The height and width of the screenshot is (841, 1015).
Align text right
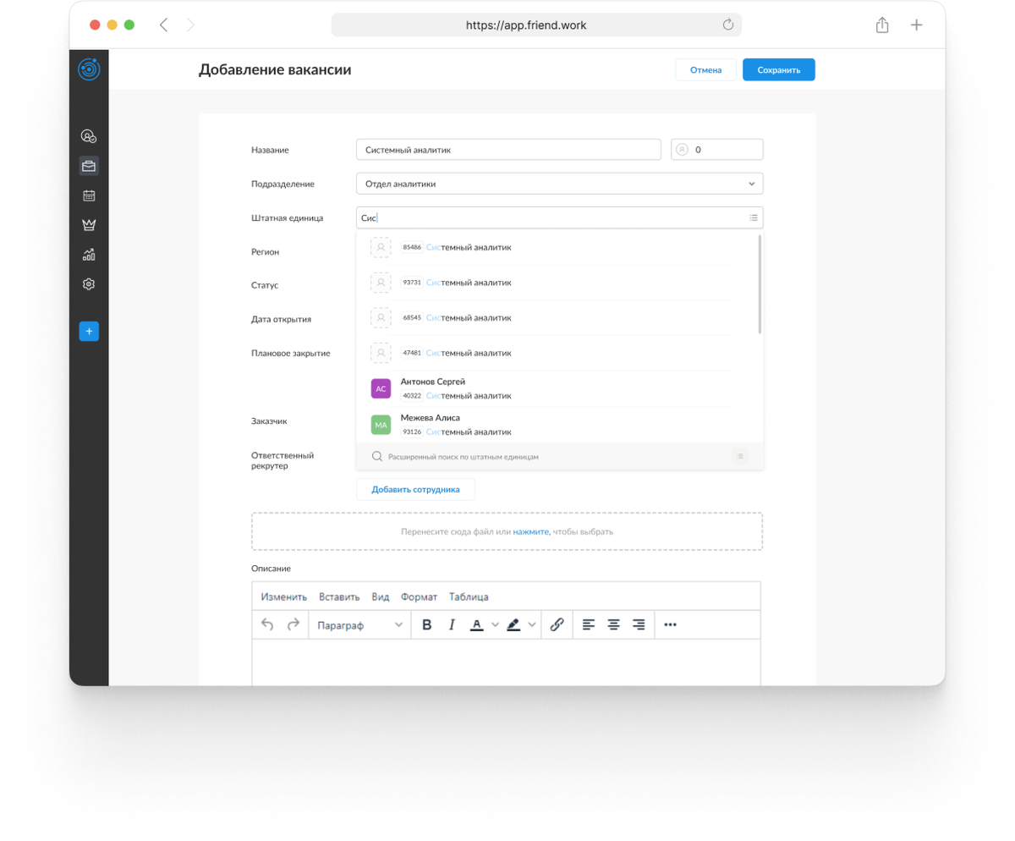click(x=639, y=624)
